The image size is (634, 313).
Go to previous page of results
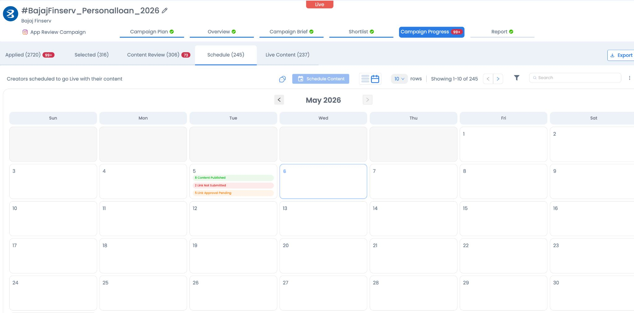[488, 79]
